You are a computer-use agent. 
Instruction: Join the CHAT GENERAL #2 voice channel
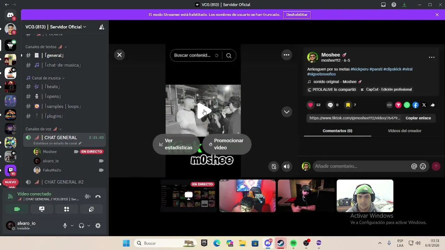click(65, 182)
